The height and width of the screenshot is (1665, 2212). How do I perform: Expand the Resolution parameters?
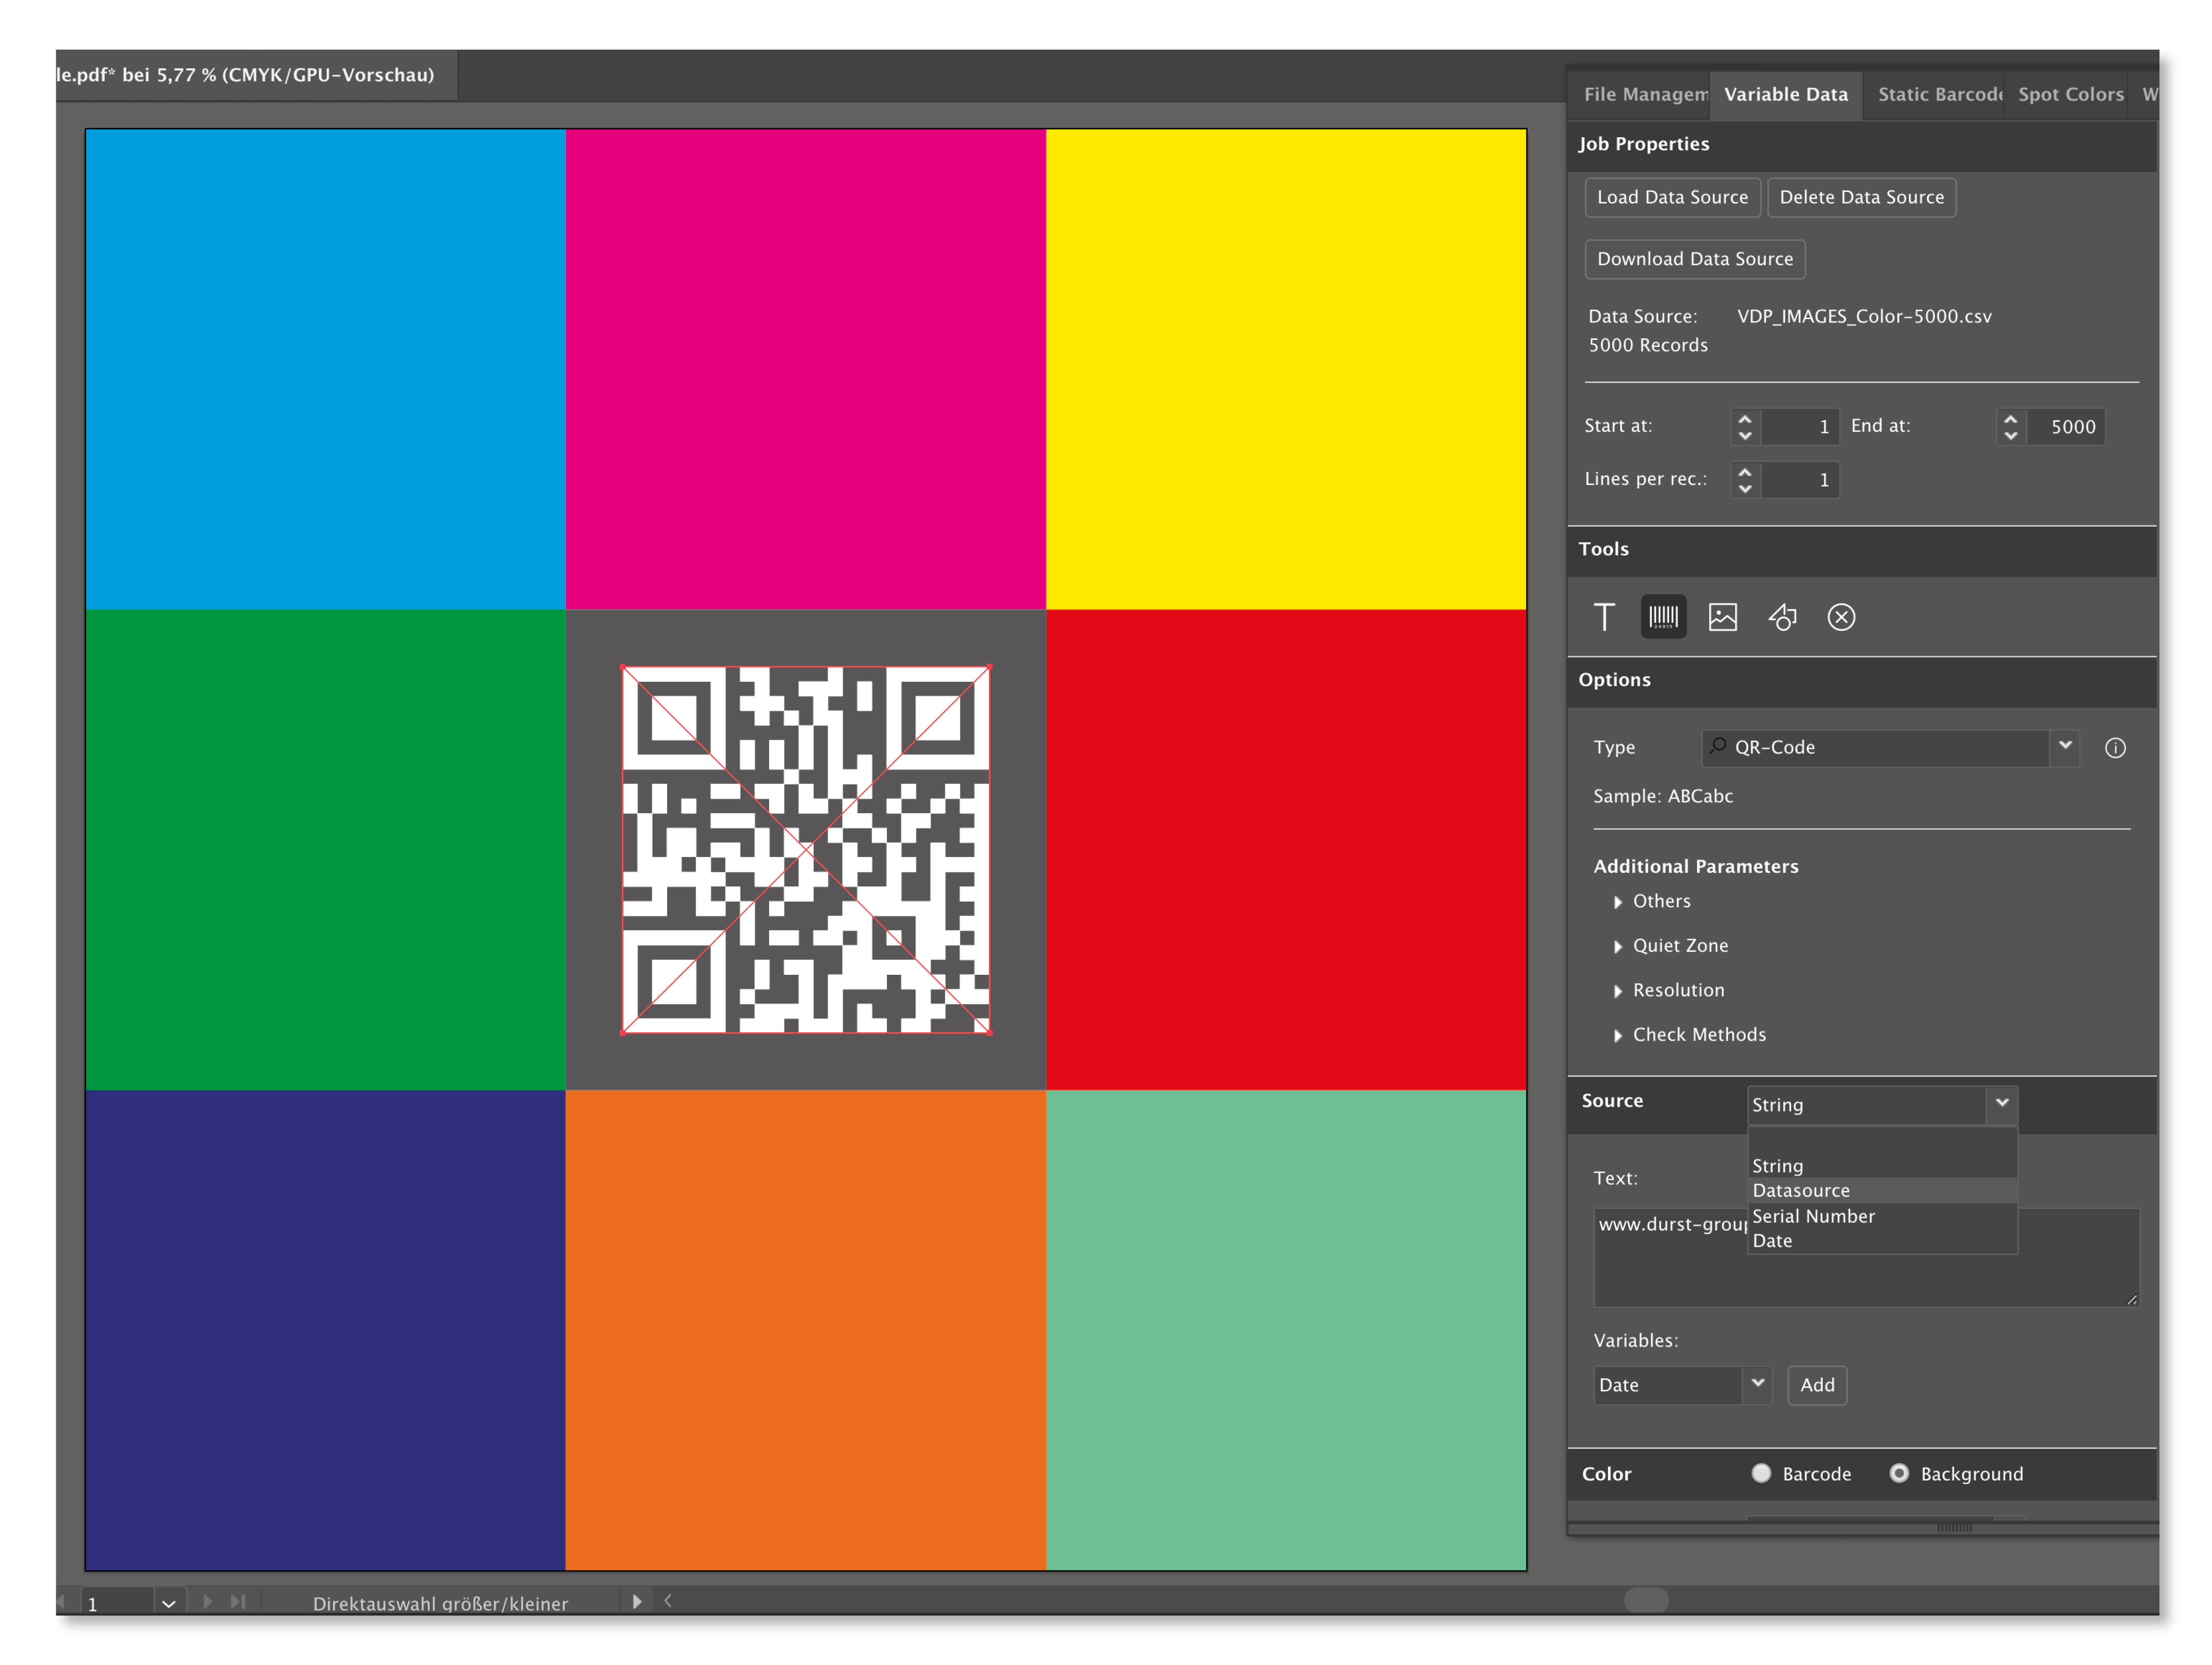click(x=1618, y=991)
